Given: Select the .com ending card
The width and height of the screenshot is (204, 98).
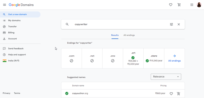Looking at the screenshot, I should pos(72,58).
